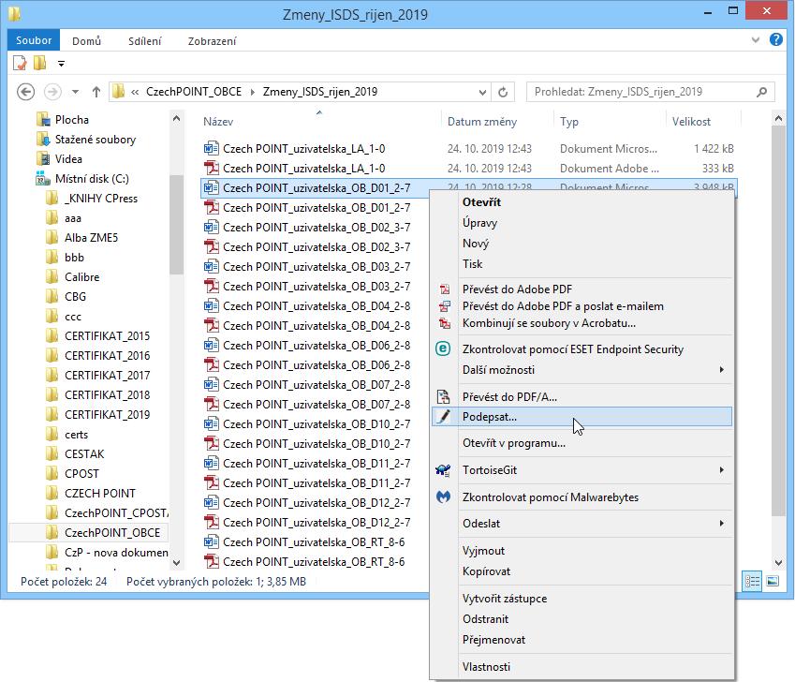Open the Sdílení ribbon tab
Viewport: 795px width, 682px height.
[x=144, y=41]
